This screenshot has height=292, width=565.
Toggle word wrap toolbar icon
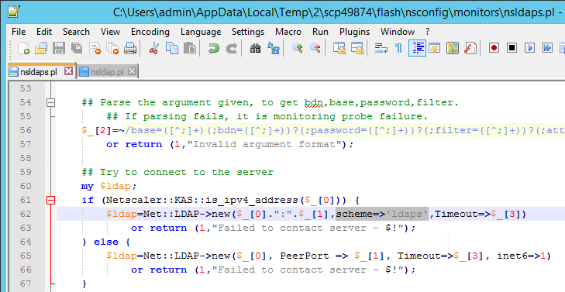coord(381,48)
